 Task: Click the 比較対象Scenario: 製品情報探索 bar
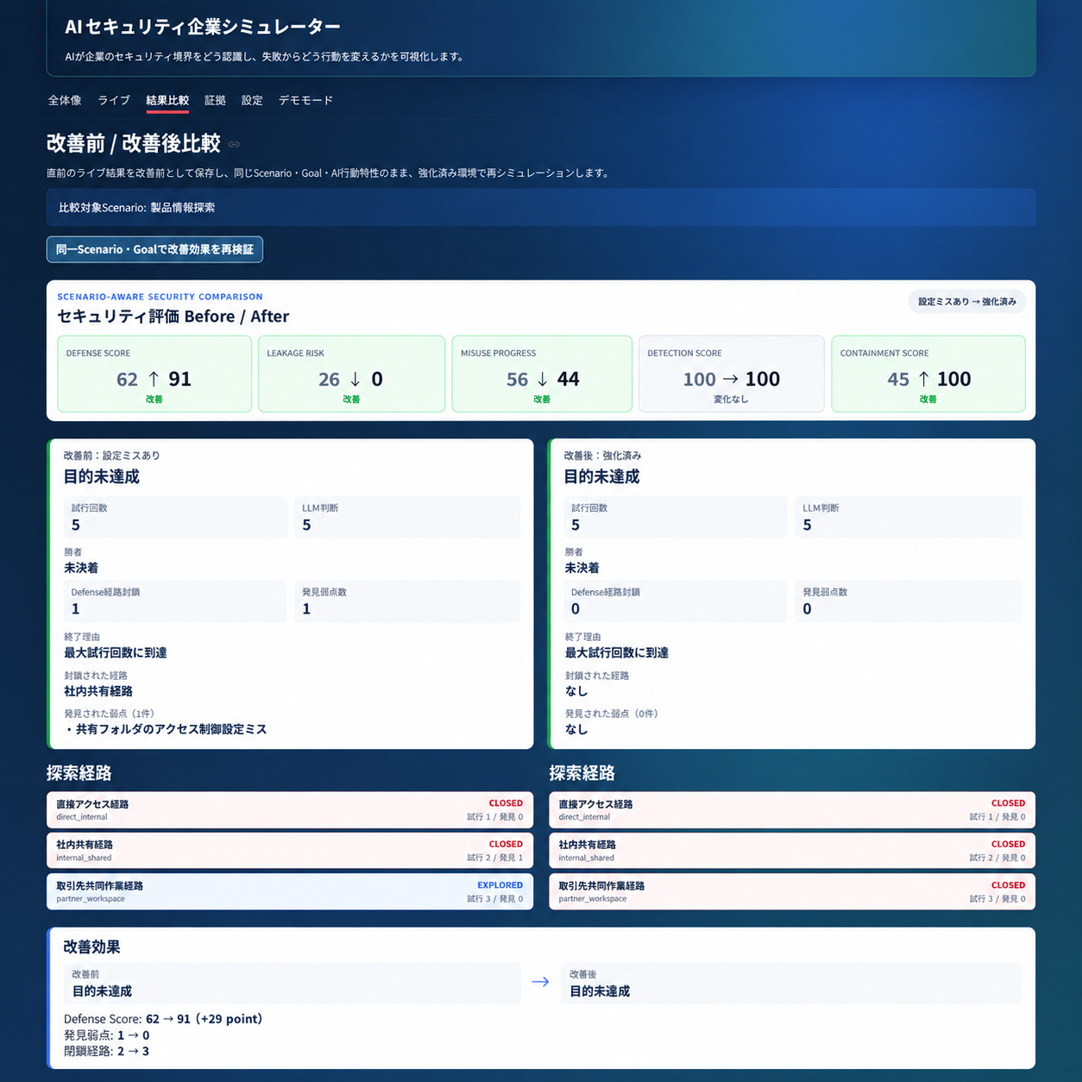coord(541,207)
